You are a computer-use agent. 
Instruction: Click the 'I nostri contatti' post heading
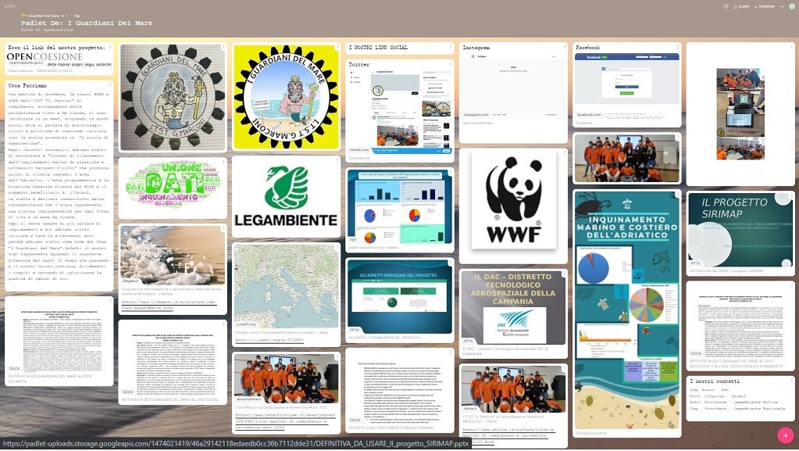[x=715, y=381]
